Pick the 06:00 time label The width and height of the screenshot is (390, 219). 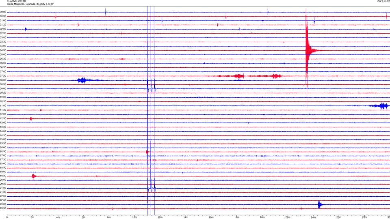pos(3,63)
